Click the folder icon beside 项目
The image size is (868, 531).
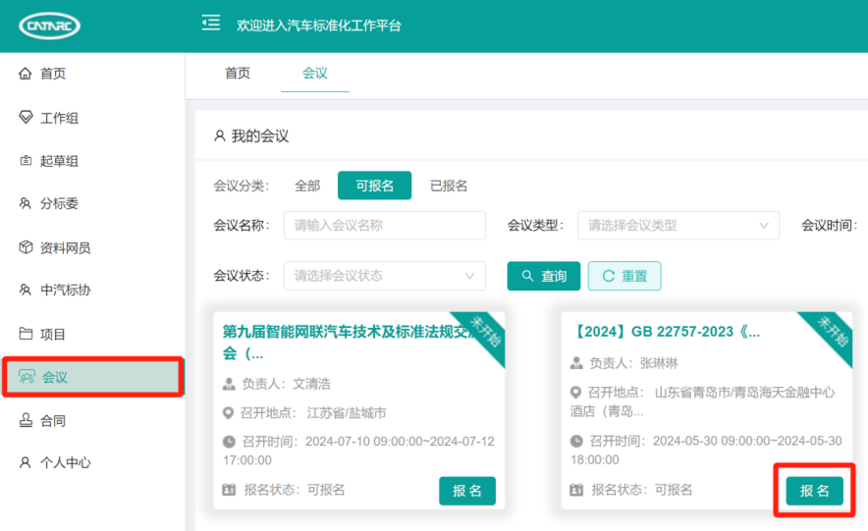point(26,334)
